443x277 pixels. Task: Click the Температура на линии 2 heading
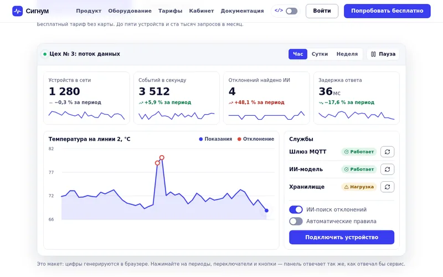tap(89, 139)
